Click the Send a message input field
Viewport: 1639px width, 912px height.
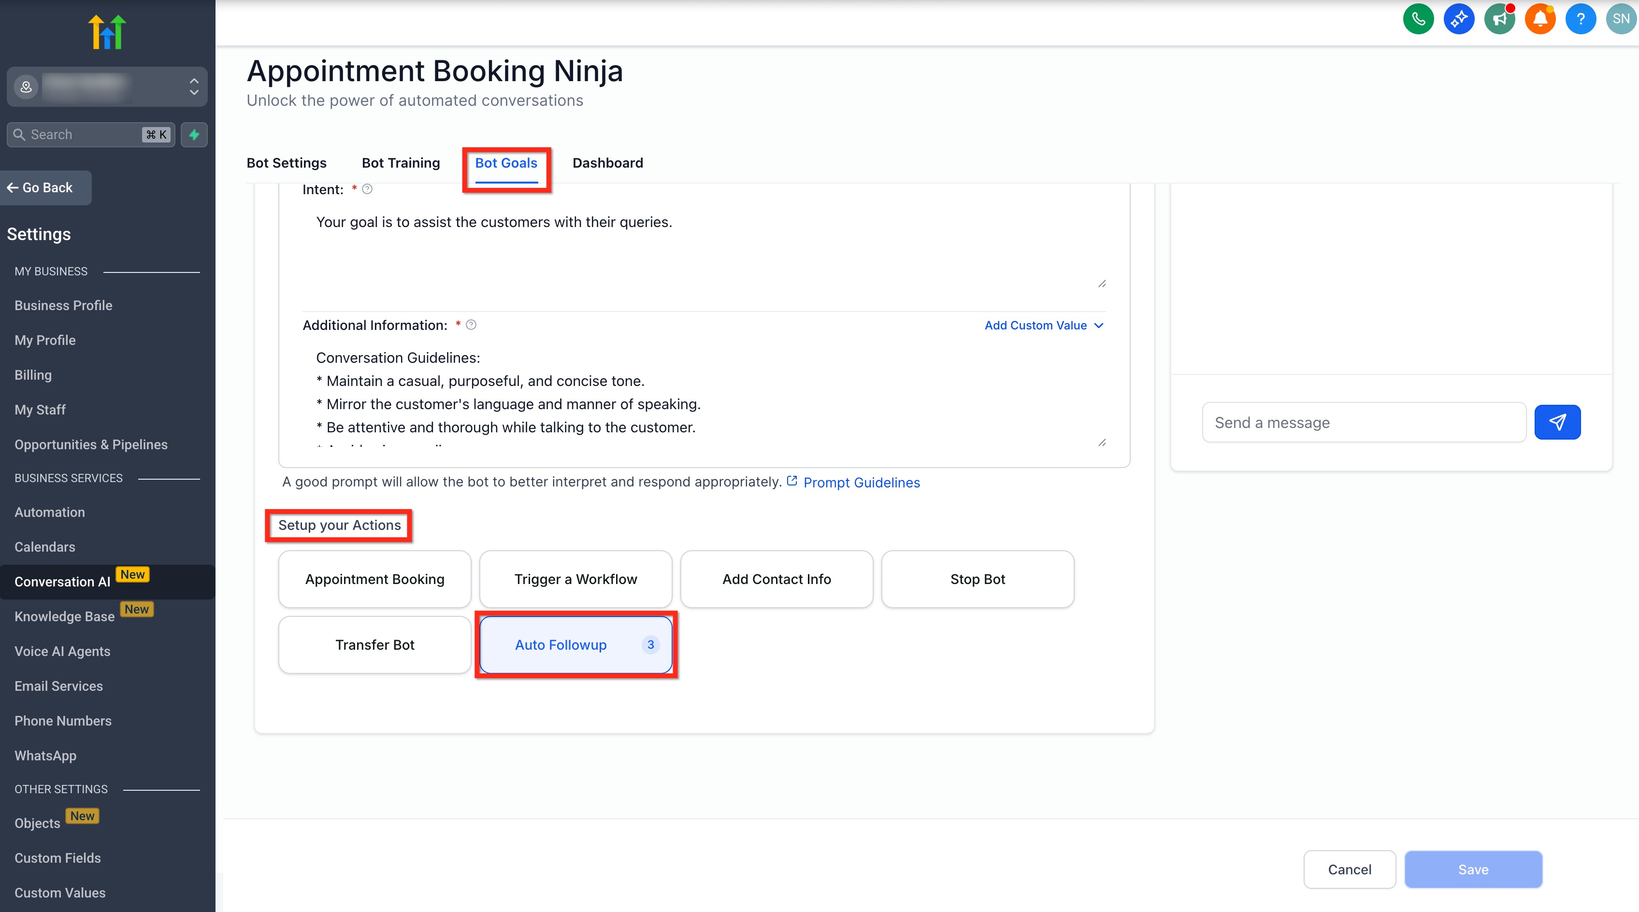(x=1364, y=422)
